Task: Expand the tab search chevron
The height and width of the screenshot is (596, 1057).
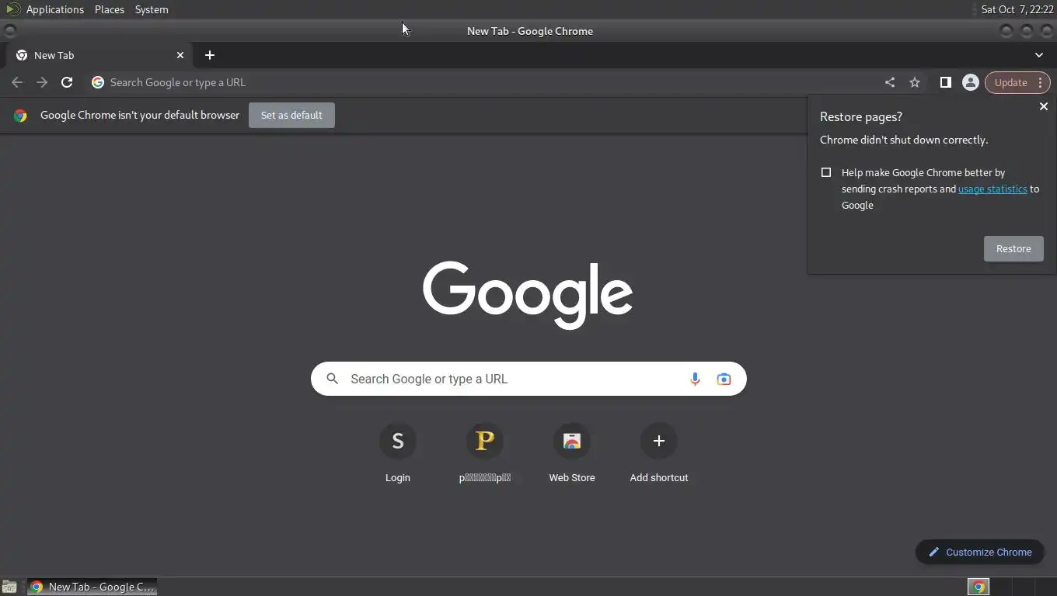Action: [x=1039, y=55]
